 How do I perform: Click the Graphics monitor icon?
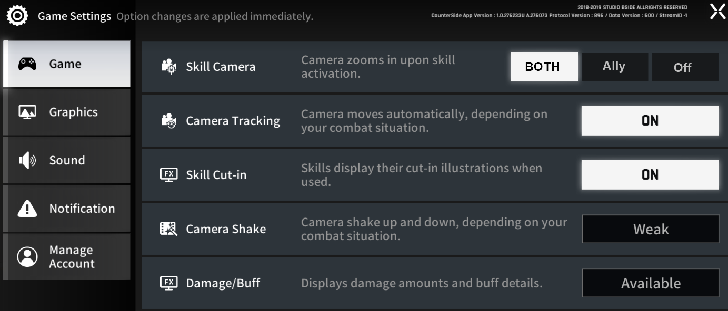pos(27,112)
